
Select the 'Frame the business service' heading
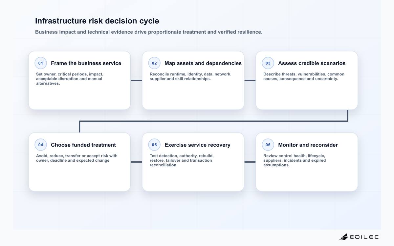point(86,63)
